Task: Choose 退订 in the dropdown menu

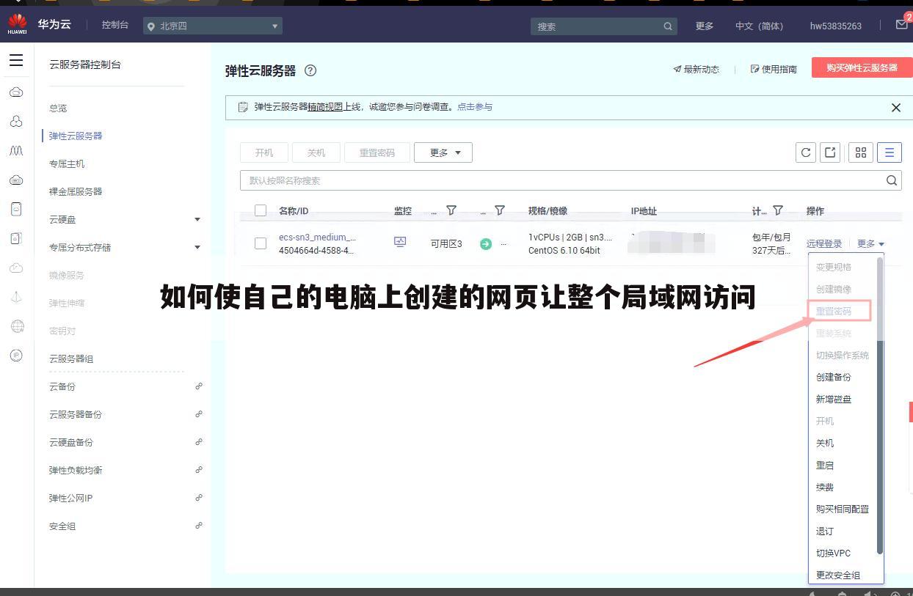Action: [x=825, y=531]
